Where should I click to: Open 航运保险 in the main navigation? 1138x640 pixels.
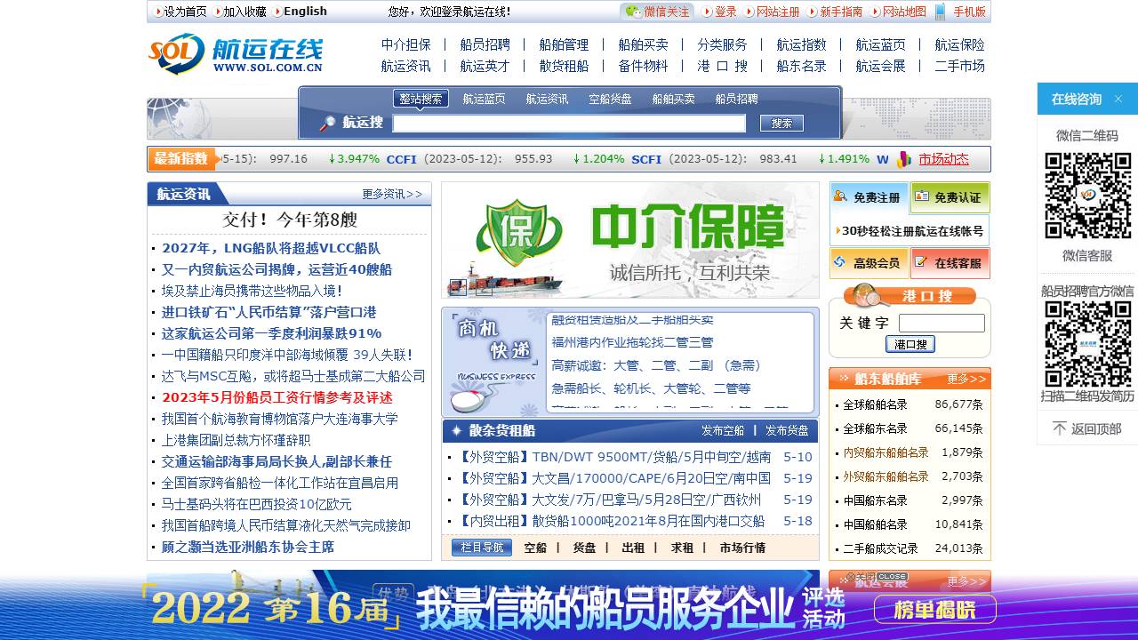click(959, 44)
